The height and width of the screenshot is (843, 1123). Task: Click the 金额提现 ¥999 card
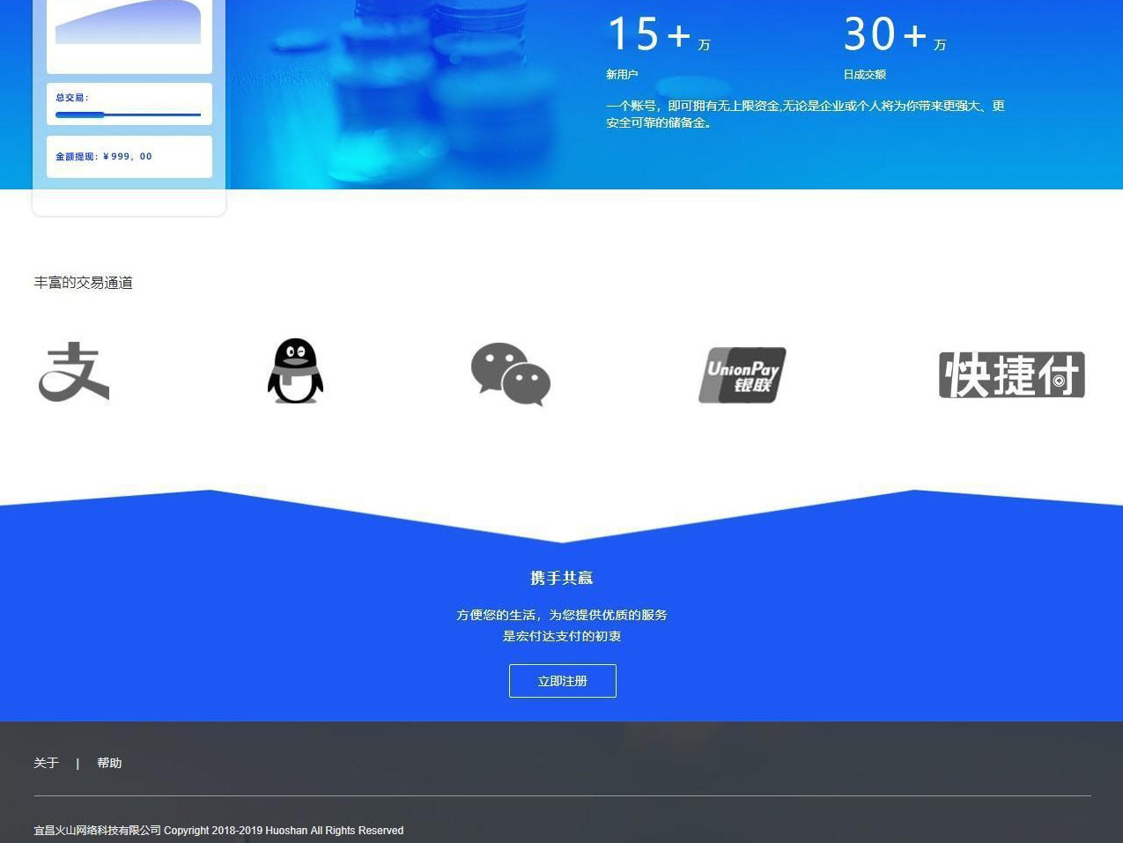129,157
